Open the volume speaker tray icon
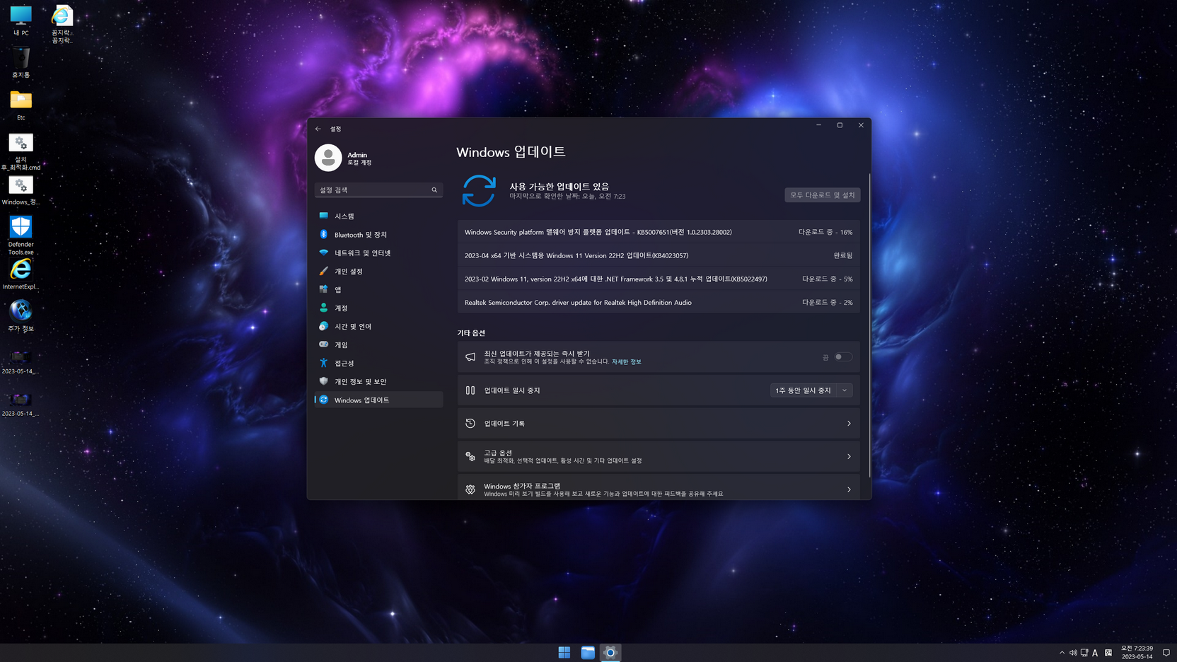Viewport: 1177px width, 662px height. pyautogui.click(x=1073, y=653)
